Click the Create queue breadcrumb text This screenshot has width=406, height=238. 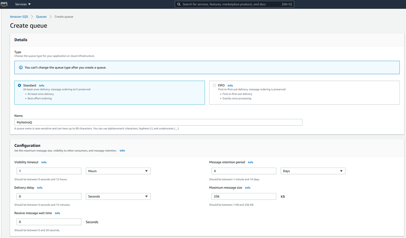64,17
